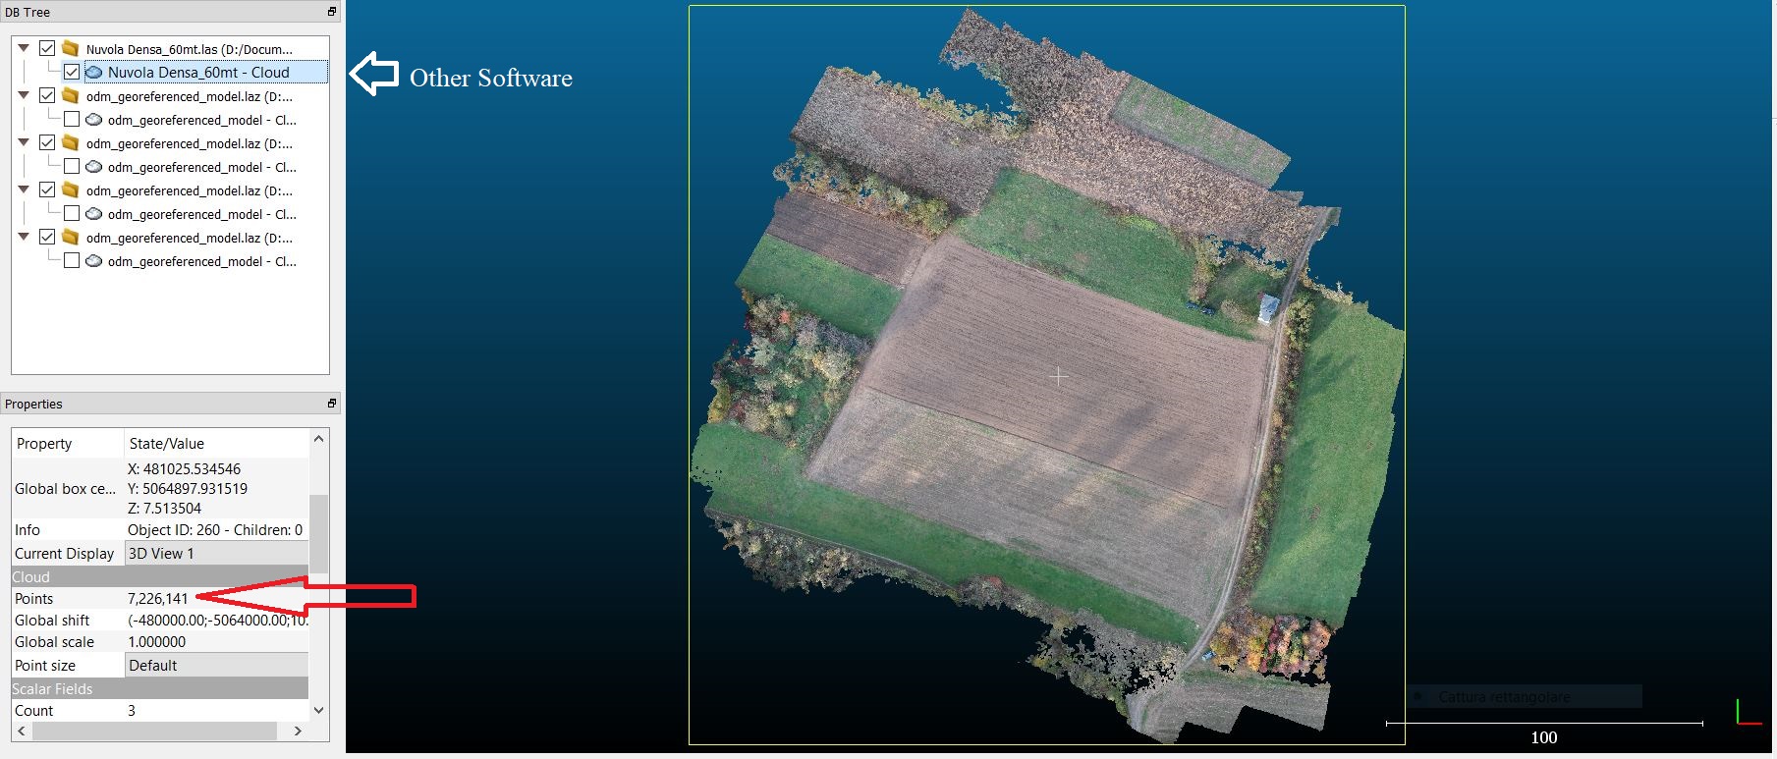This screenshot has width=1777, height=759.
Task: Click the X: 481025.534546 coordinate value
Action: (x=184, y=469)
